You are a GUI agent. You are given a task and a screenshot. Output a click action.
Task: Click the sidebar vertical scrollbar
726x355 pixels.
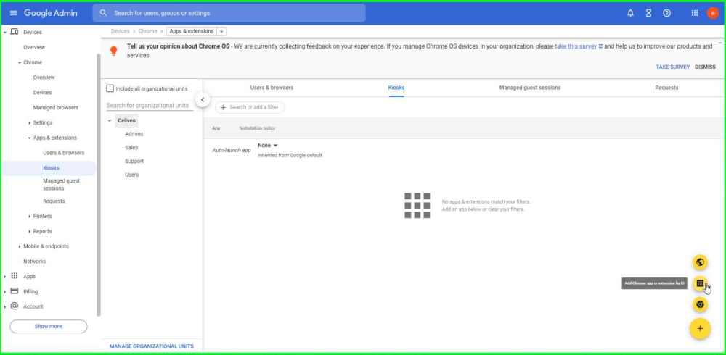coord(98,185)
